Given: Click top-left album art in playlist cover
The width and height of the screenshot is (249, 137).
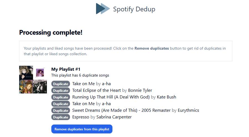Looking at the screenshot, I should [x=26, y=73].
